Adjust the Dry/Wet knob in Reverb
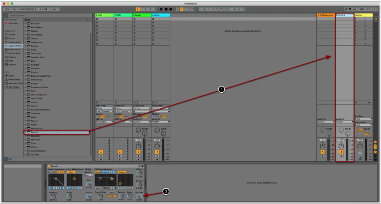Viewport: 381px width, 204px height. click(x=139, y=196)
